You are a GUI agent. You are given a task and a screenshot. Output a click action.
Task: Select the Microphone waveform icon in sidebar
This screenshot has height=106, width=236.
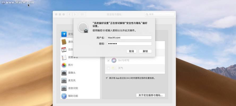tap(64, 81)
